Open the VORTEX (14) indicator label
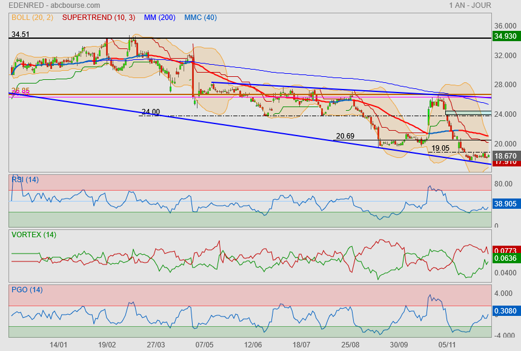521x351 pixels. click(x=33, y=234)
